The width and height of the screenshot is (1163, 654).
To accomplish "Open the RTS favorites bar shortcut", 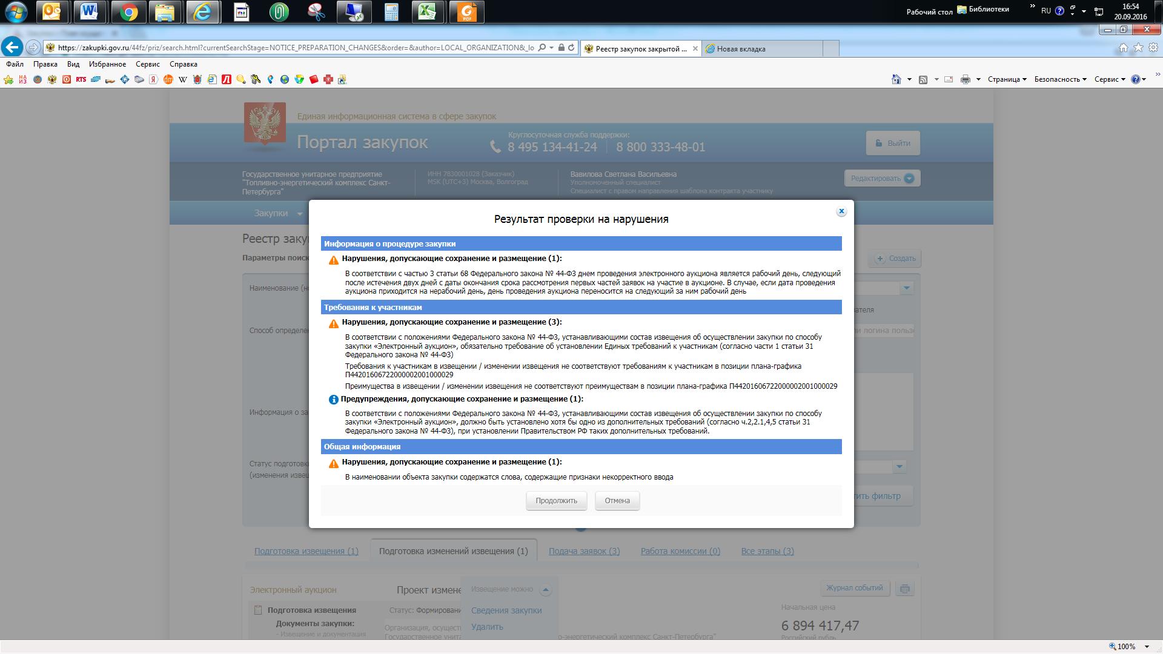I will pos(81,79).
